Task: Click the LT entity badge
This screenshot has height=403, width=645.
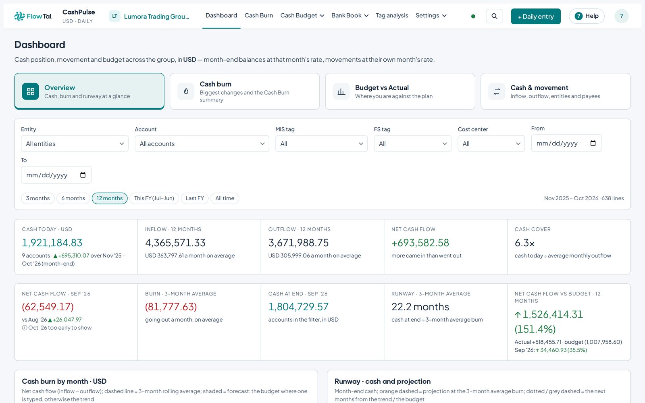Action: click(114, 16)
